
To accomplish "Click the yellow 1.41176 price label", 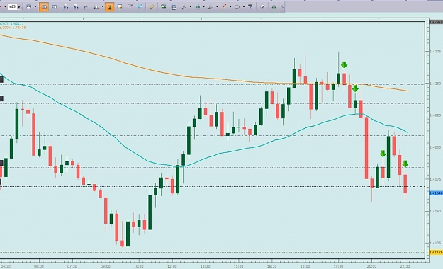I will point(436,252).
